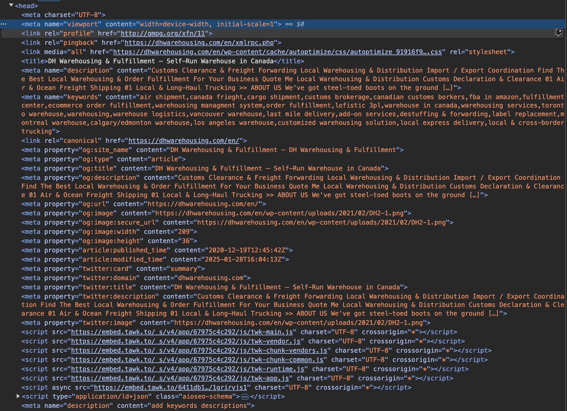Select the og:image:secure_url meta row
The width and height of the screenshot is (567, 411).
pos(237,222)
